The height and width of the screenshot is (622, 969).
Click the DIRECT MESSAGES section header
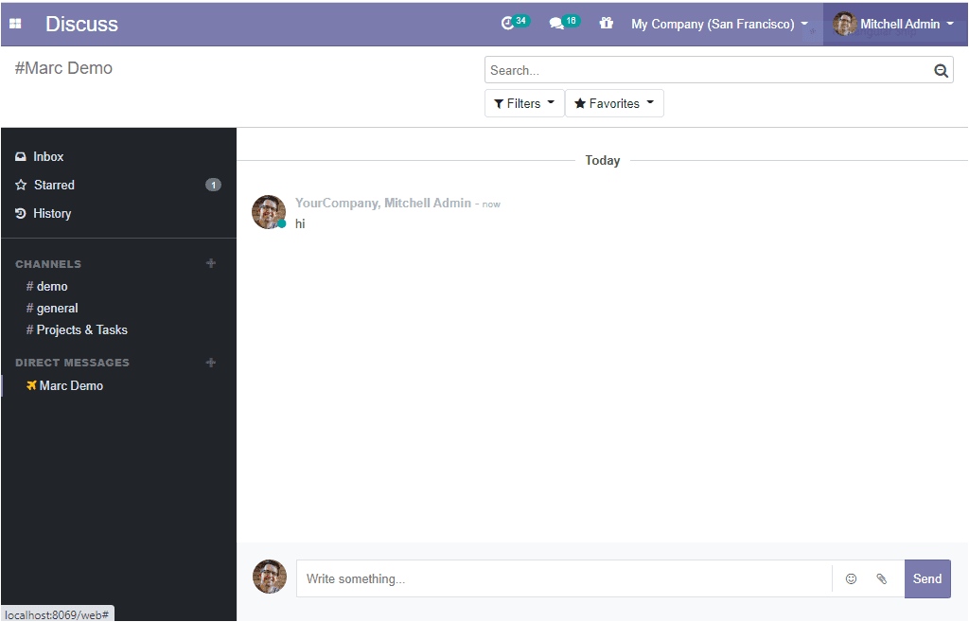click(72, 363)
